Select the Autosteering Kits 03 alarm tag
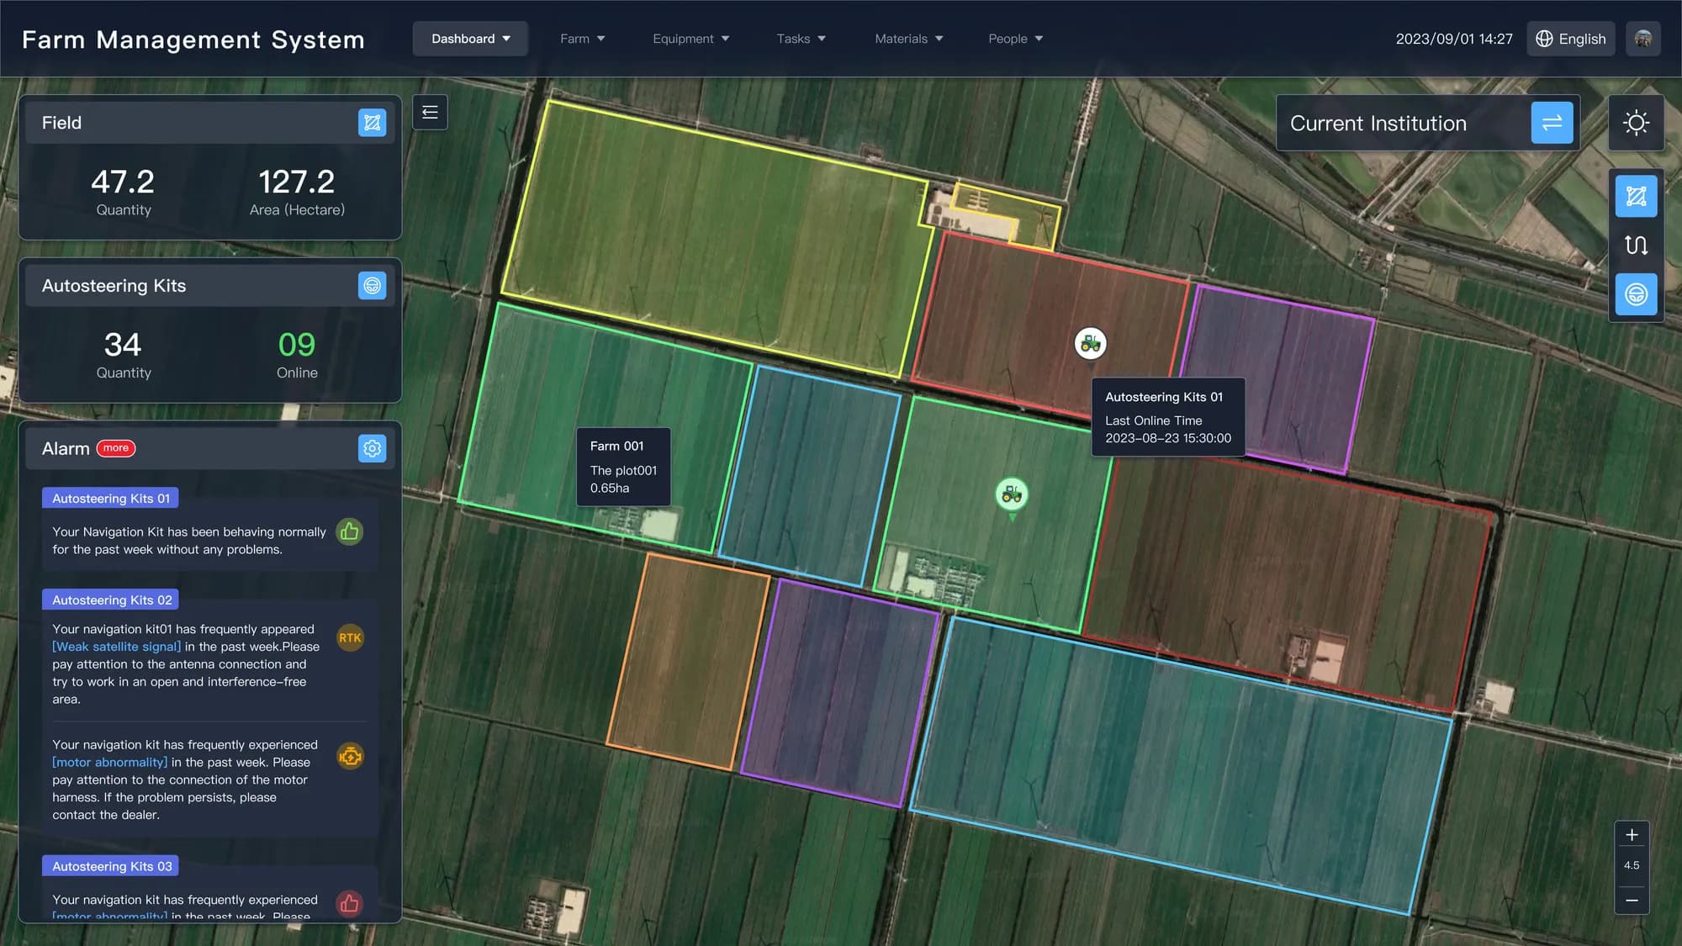Image resolution: width=1682 pixels, height=946 pixels. click(111, 867)
